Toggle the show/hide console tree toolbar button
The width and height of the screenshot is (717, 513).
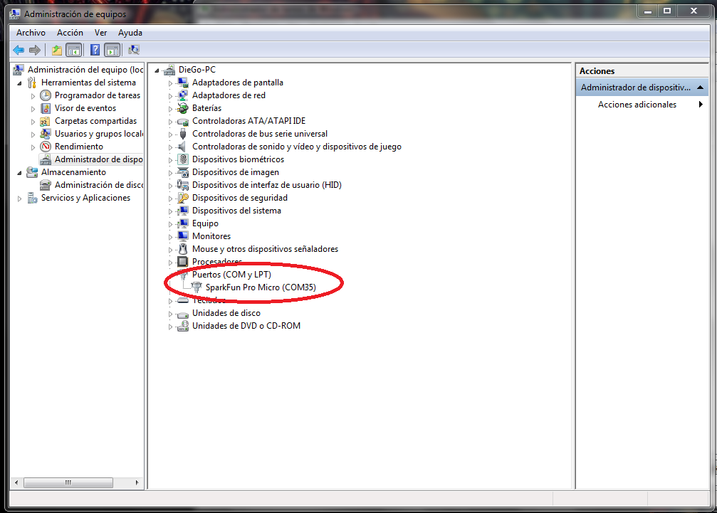[x=73, y=50]
